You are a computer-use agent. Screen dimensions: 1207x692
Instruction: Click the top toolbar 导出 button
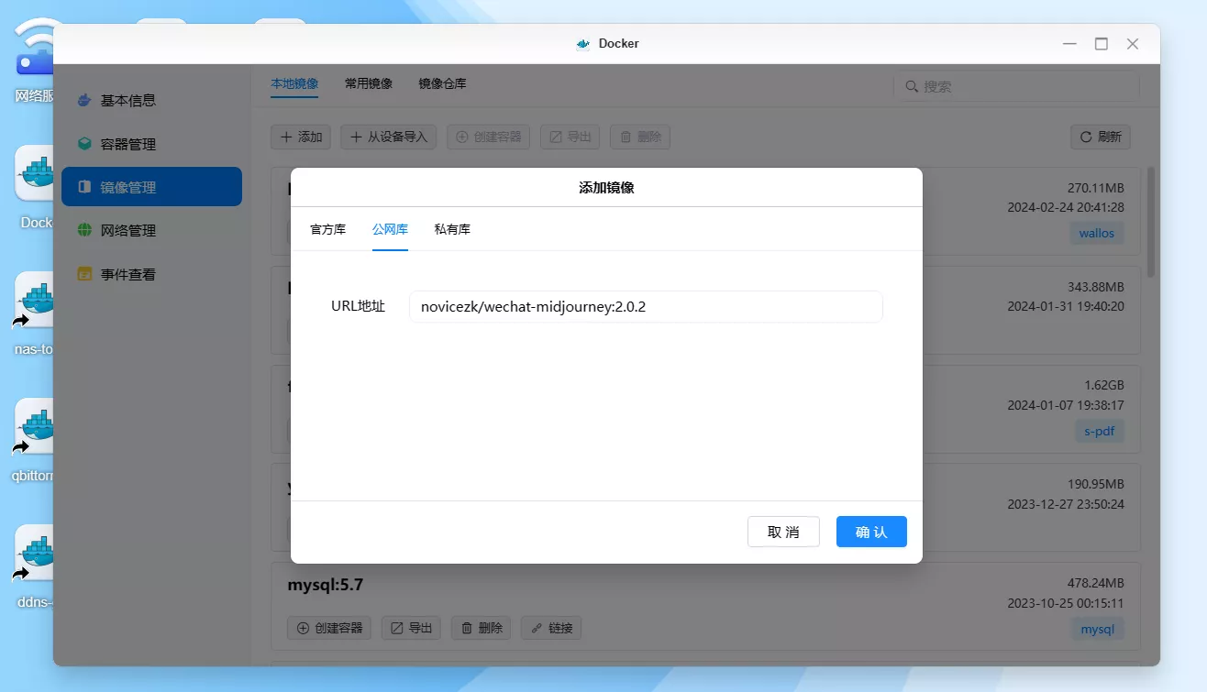tap(570, 137)
